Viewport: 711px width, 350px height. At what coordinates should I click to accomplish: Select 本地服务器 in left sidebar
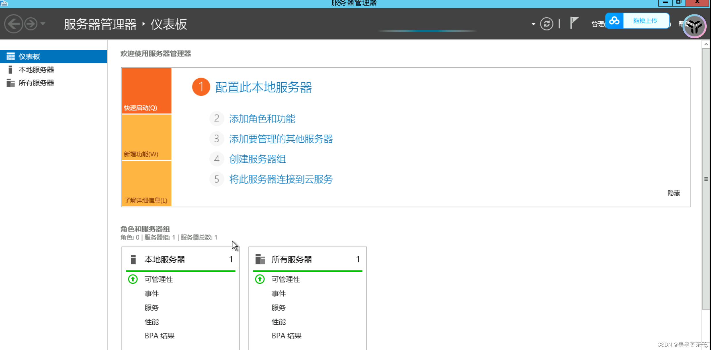point(36,70)
